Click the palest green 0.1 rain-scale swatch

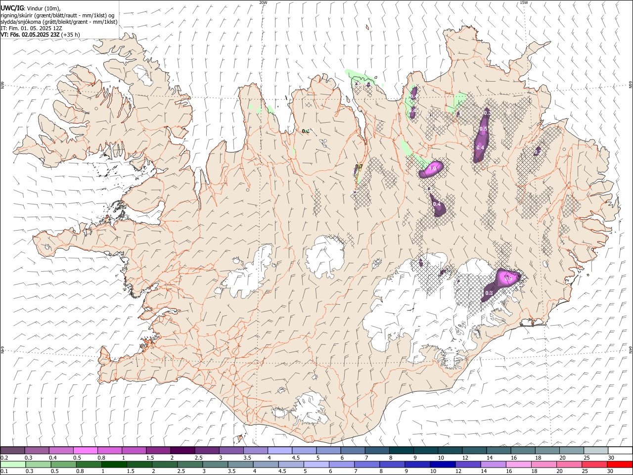pos(13,464)
